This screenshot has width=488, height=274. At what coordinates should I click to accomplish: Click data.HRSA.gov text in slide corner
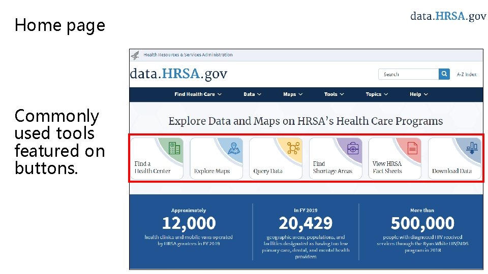point(448,16)
